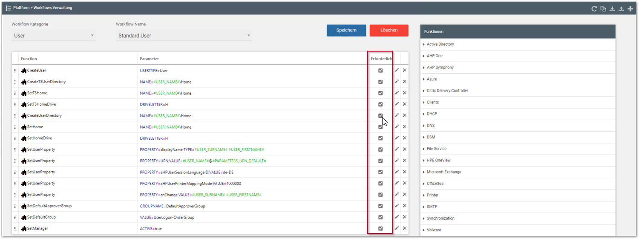Remove the SetTSHome row with X icon
The height and width of the screenshot is (239, 639).
click(x=405, y=93)
